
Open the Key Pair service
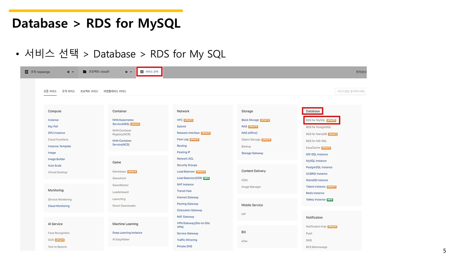pyautogui.click(x=53, y=126)
